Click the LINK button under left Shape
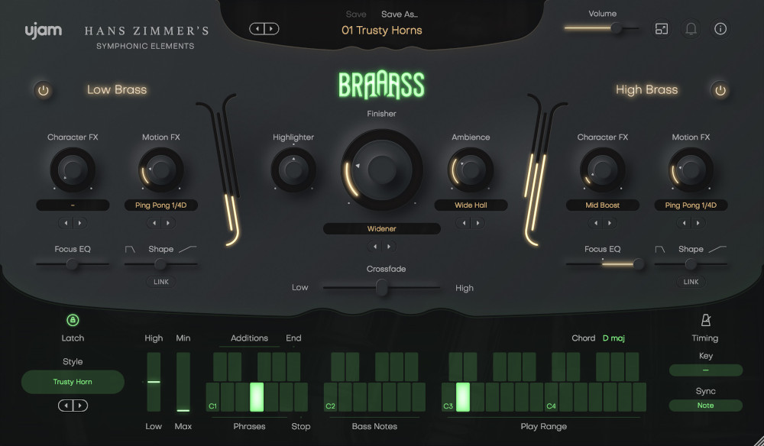 click(160, 281)
